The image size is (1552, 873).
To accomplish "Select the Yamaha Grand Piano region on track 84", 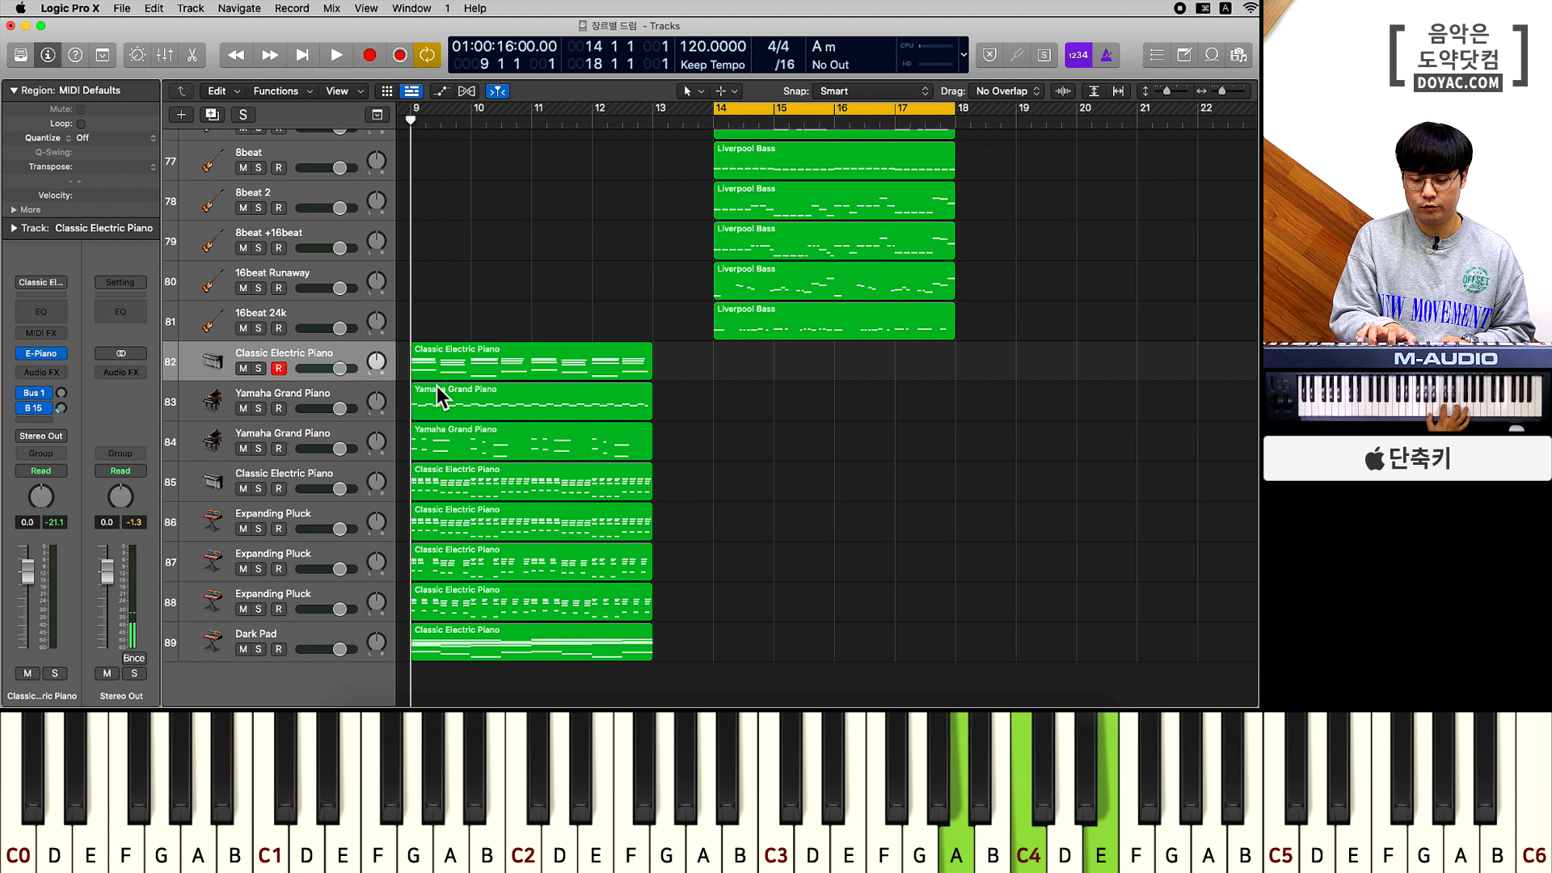I will coord(531,441).
